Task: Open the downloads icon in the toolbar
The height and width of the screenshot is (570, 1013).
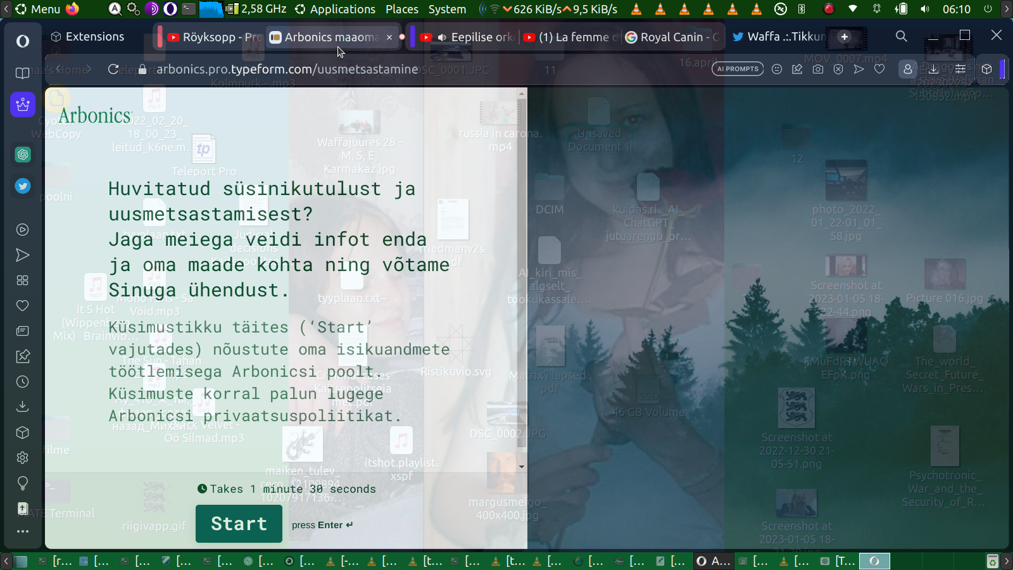Action: click(x=934, y=69)
